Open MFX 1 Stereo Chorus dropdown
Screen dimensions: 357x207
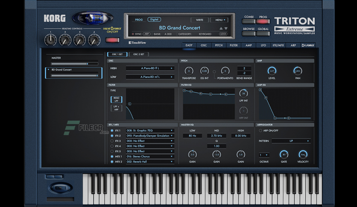pyautogui.click(x=150, y=157)
